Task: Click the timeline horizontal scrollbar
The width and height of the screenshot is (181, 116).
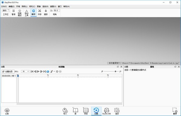Action: pos(69,104)
